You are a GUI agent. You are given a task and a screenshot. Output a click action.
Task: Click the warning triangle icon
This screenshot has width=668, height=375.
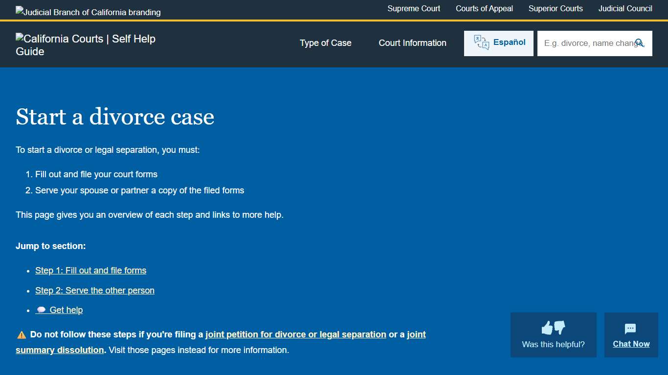pyautogui.click(x=21, y=334)
